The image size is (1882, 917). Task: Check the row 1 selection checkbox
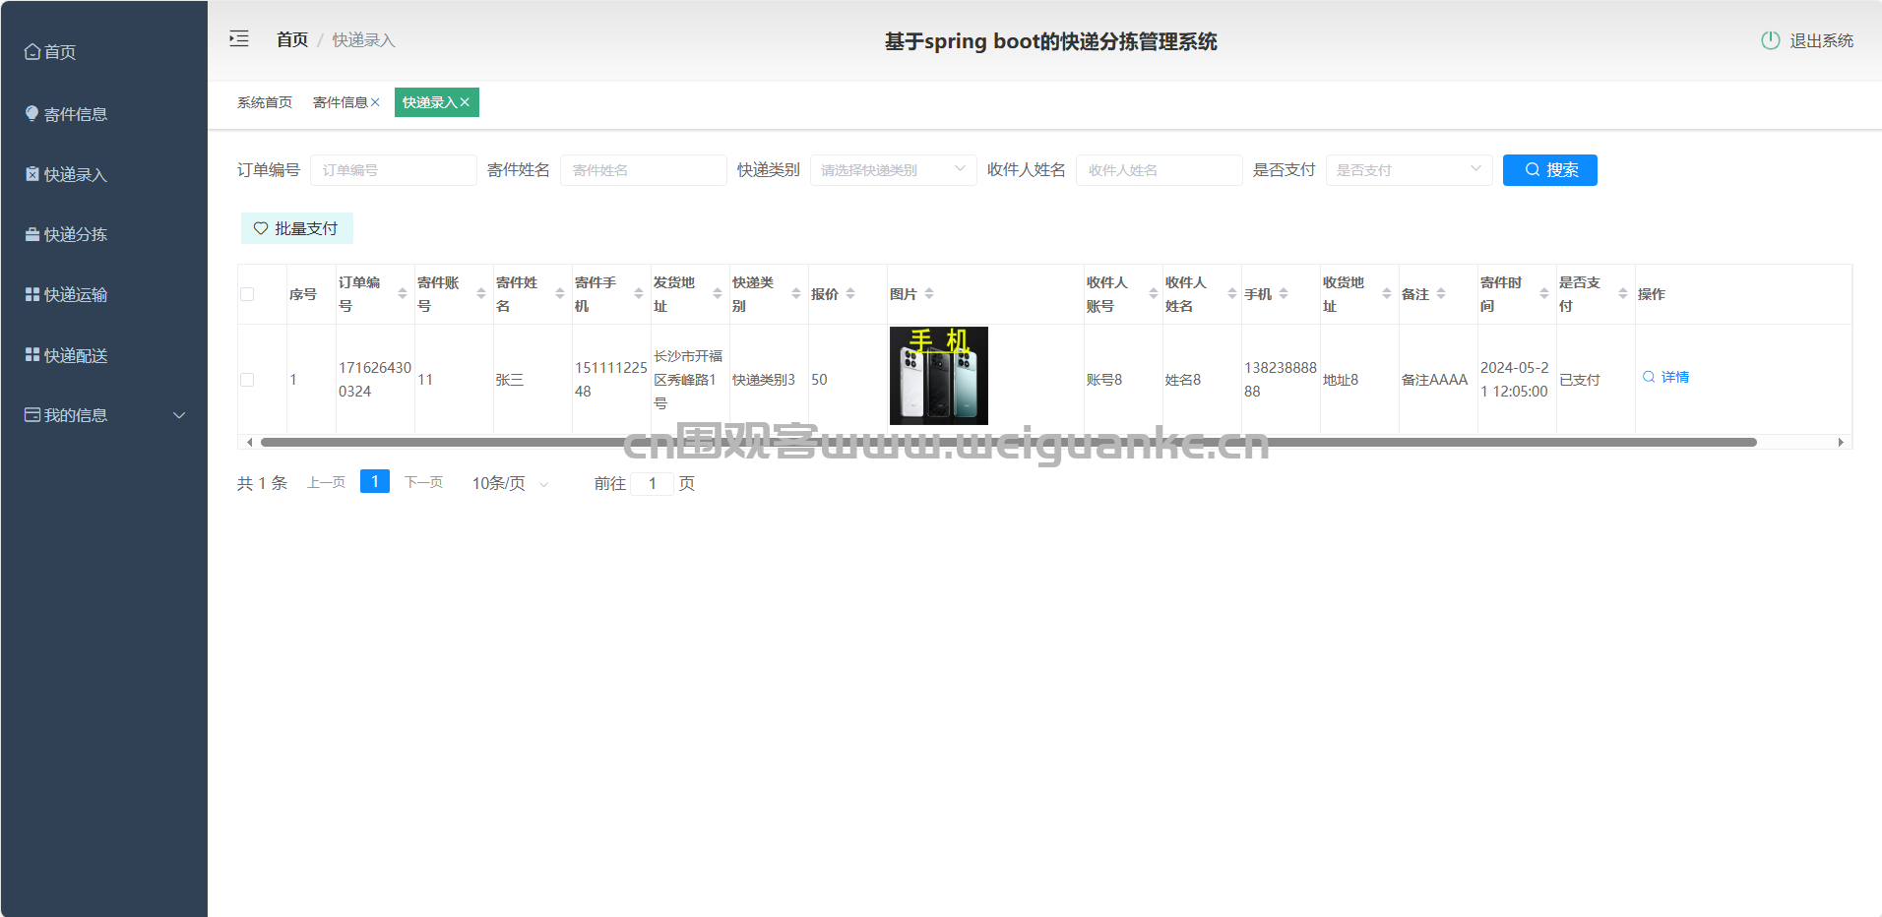(247, 380)
